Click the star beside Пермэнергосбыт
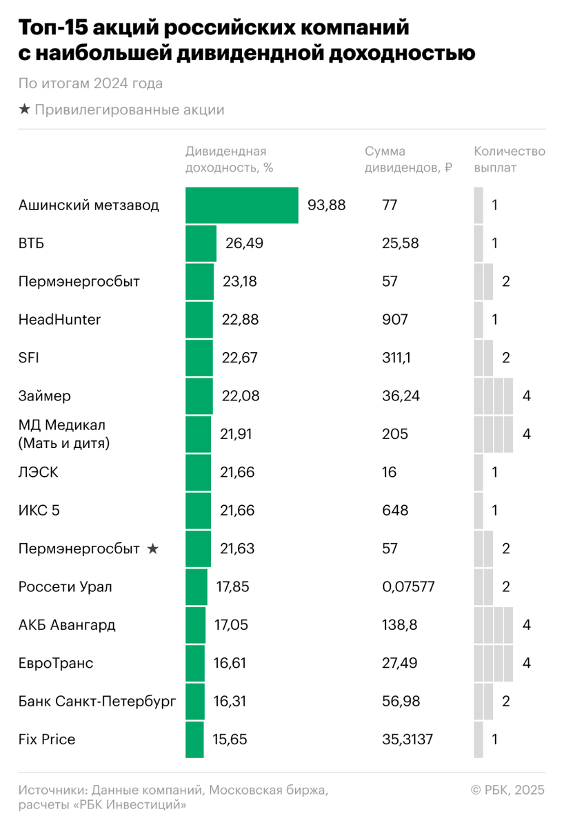The width and height of the screenshot is (564, 827). coord(153,549)
